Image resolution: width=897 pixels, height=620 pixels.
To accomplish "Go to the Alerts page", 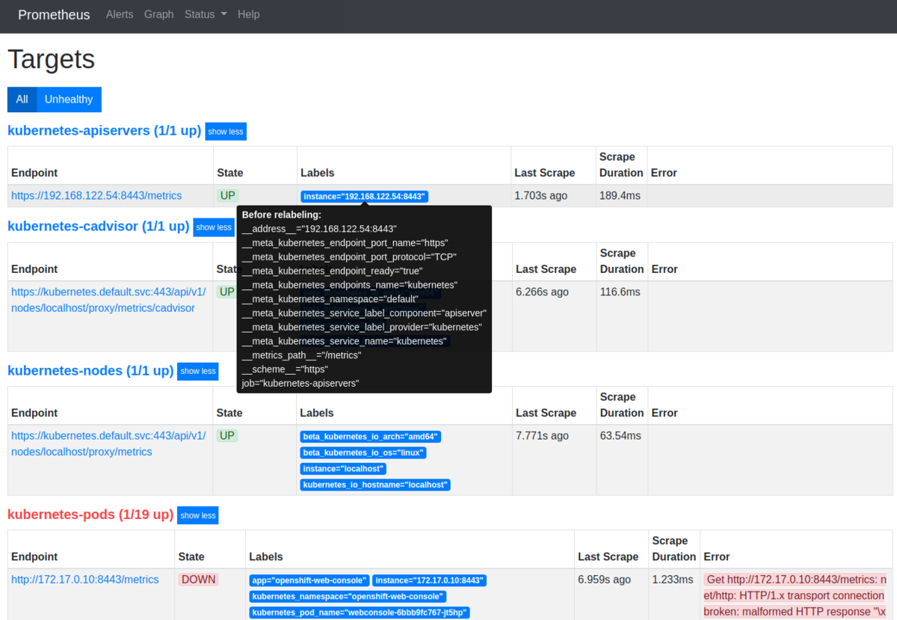I will pyautogui.click(x=120, y=14).
